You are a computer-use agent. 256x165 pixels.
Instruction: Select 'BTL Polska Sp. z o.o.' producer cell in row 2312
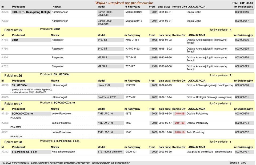(31, 152)
